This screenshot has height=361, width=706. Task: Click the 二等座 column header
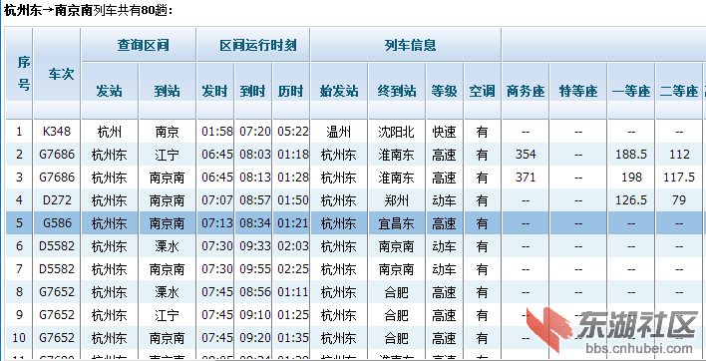679,91
